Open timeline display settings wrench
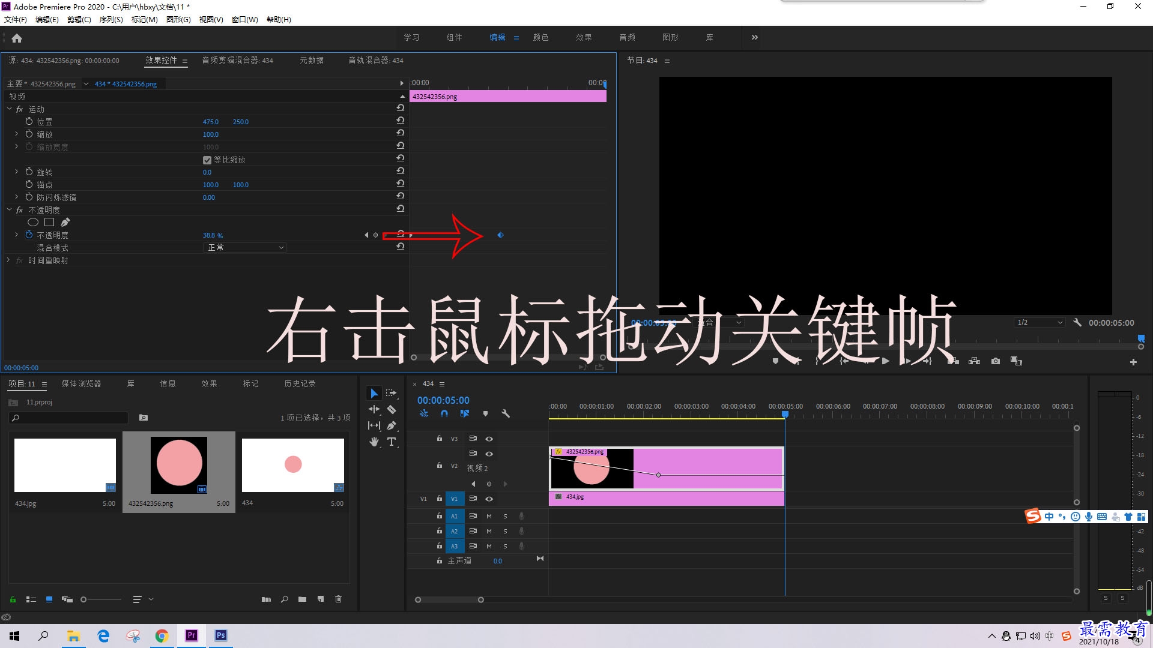This screenshot has width=1153, height=648. (x=506, y=413)
